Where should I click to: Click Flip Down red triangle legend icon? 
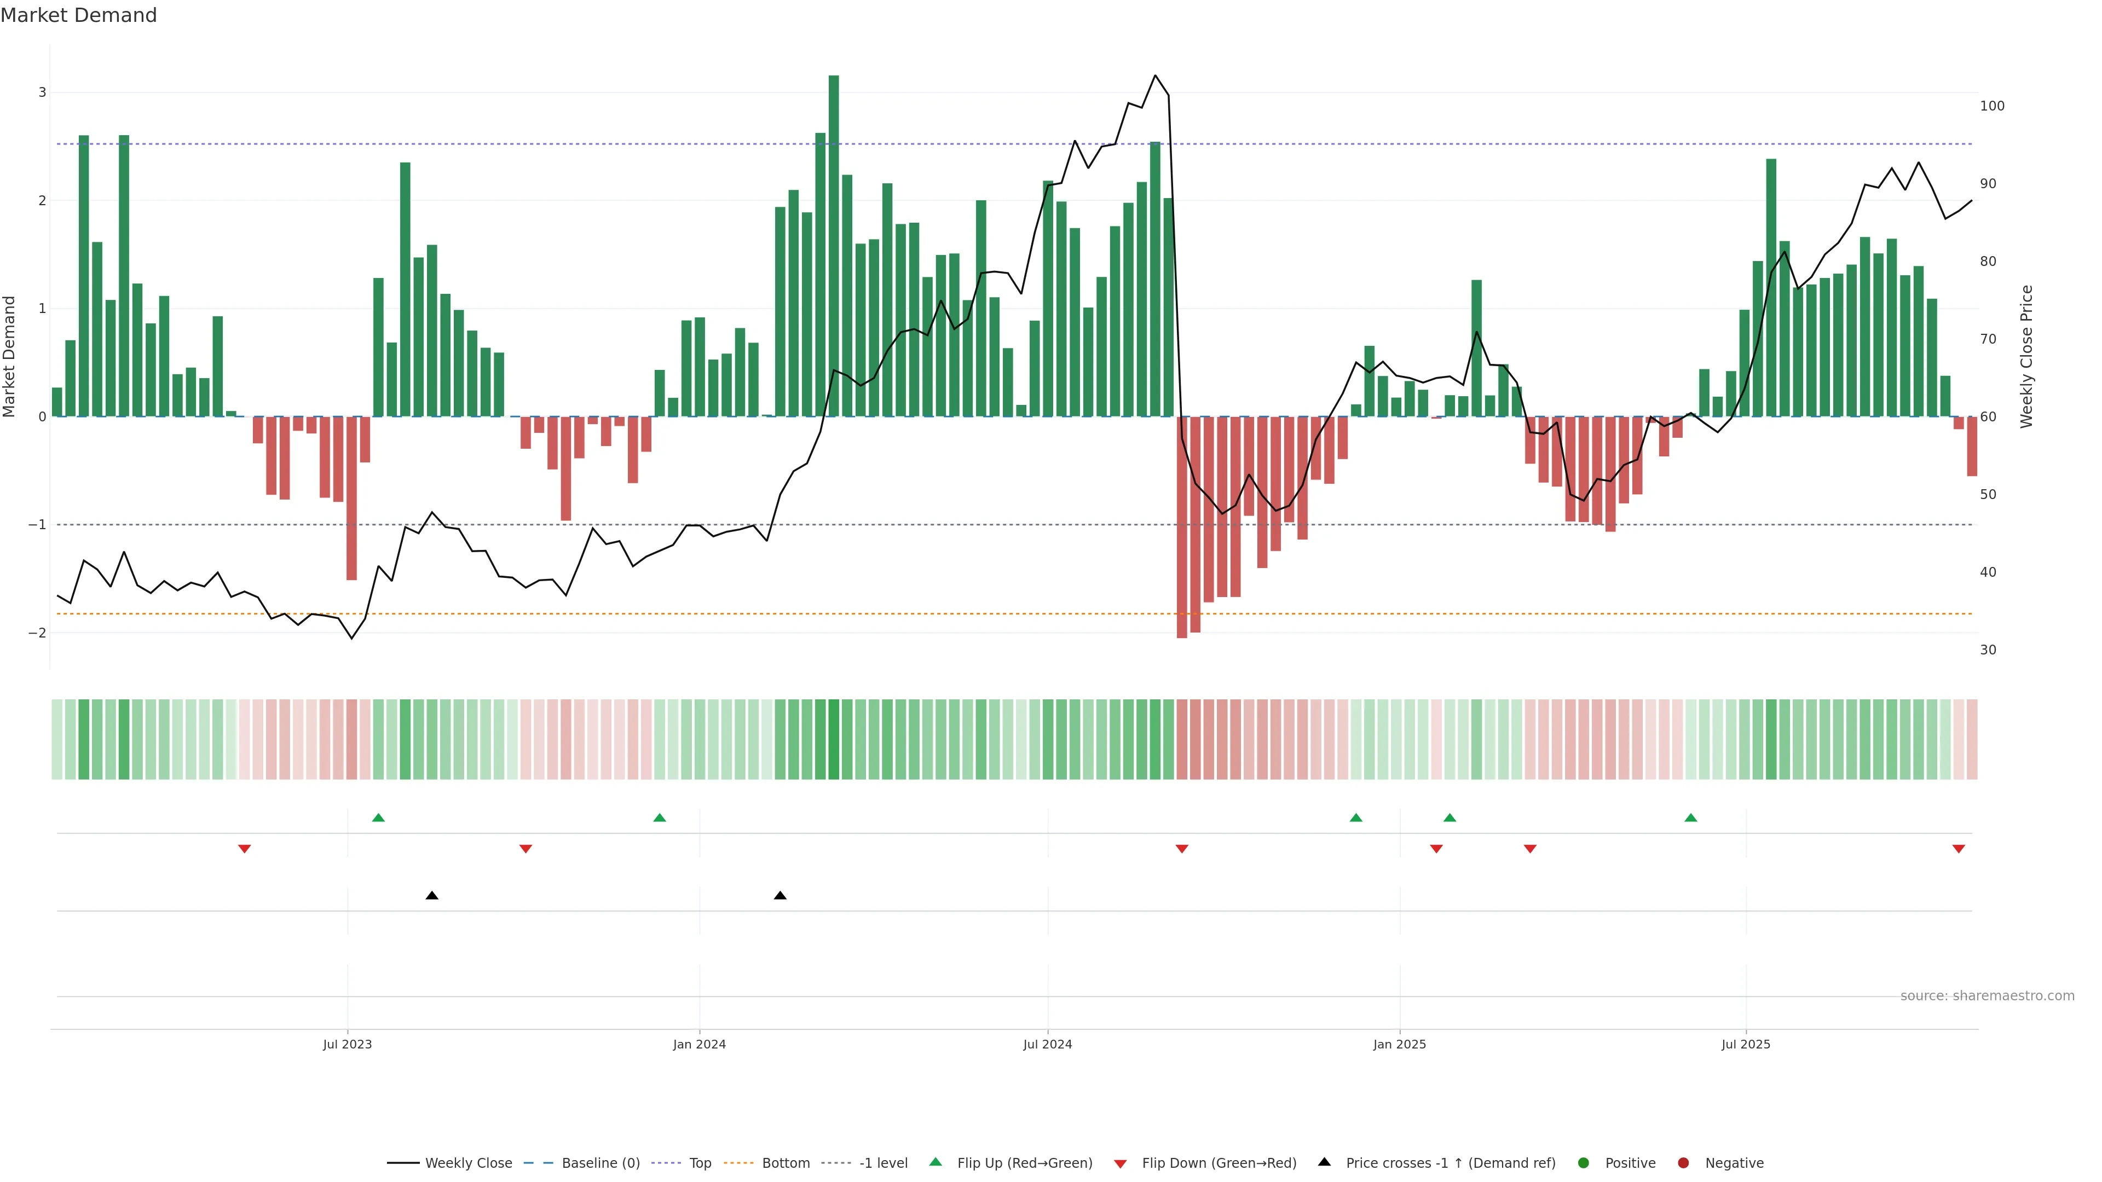tap(1121, 1163)
